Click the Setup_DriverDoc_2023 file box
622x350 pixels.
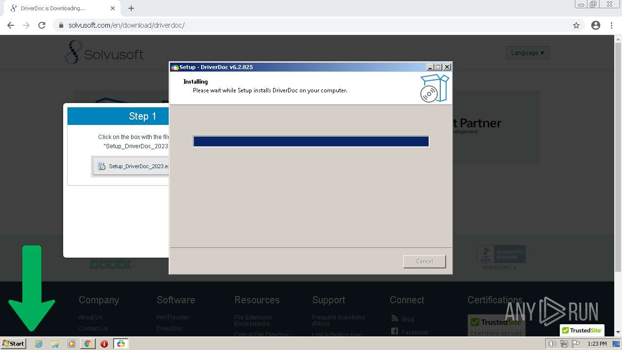[x=131, y=166]
